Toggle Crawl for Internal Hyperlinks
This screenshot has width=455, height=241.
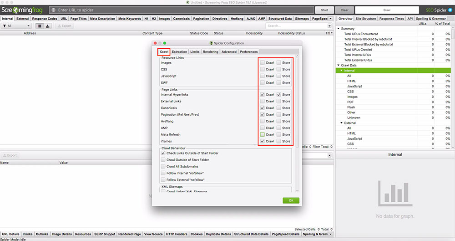[263, 94]
